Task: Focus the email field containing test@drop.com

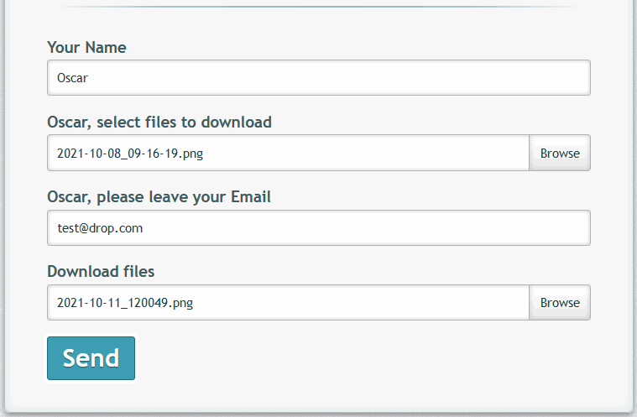Action: coord(319,227)
